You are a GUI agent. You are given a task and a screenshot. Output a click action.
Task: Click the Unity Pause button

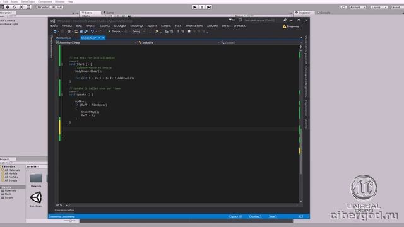[202, 7]
